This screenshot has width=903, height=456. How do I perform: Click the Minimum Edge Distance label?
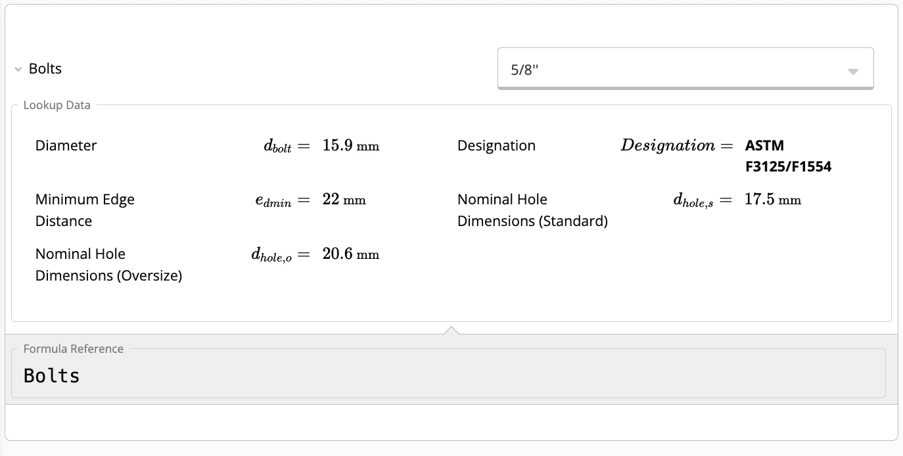[x=85, y=210]
